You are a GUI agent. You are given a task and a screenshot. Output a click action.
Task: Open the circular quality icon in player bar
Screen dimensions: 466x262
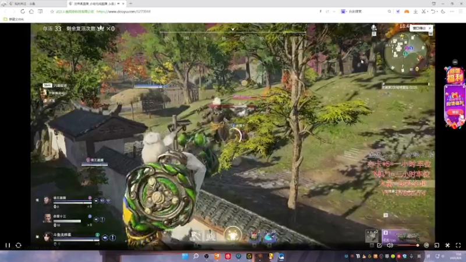pos(426,245)
